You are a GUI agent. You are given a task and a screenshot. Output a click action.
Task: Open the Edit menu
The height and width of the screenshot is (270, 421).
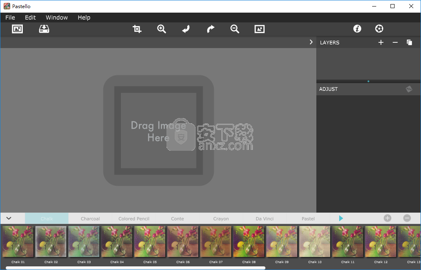point(31,18)
